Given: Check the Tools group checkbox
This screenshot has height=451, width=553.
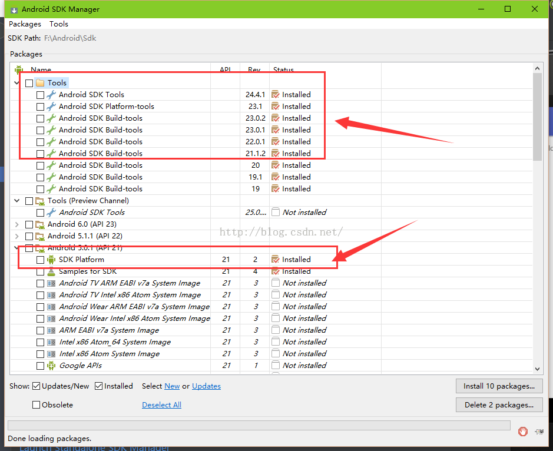Looking at the screenshot, I should tap(29, 83).
